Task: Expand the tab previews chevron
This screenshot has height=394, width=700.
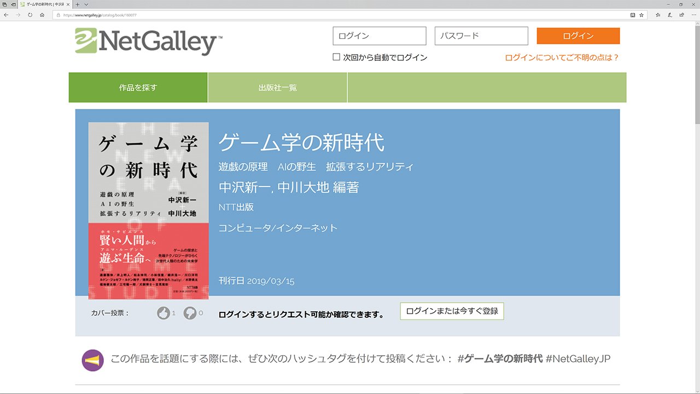Action: click(x=86, y=4)
